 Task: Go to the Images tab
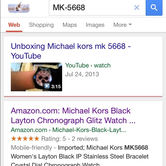[95, 25]
